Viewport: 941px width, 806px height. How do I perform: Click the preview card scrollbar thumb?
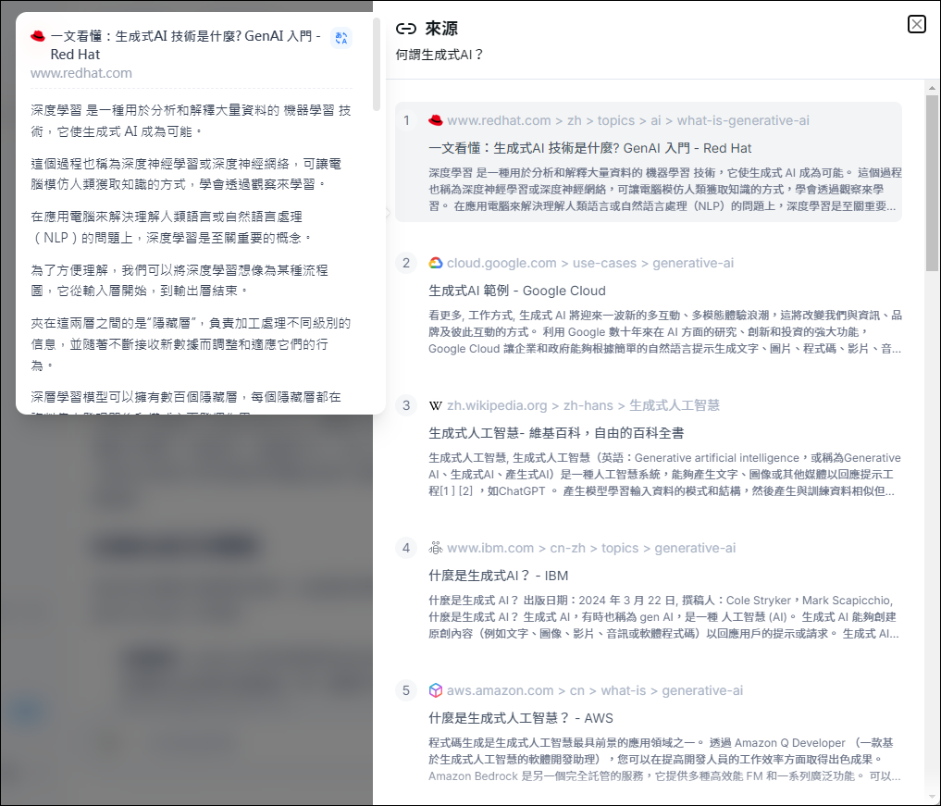377,64
